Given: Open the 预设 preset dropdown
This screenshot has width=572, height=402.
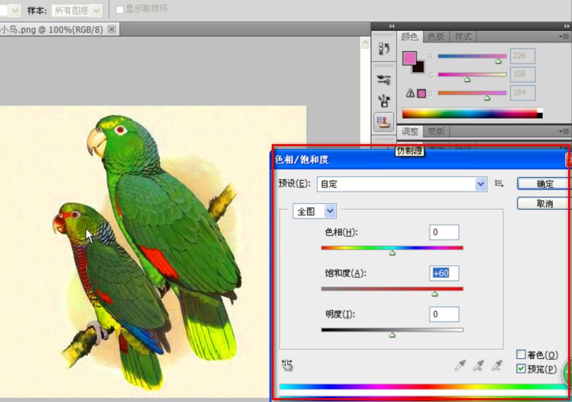Looking at the screenshot, I should 480,184.
